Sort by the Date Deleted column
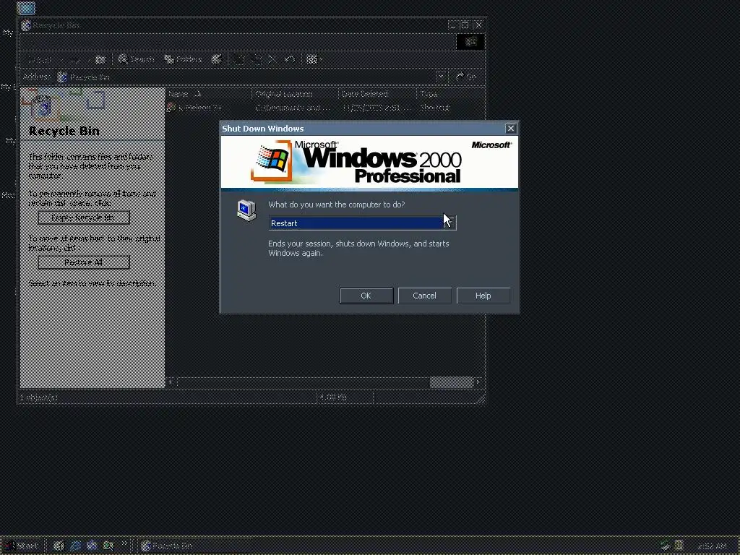This screenshot has height=555, width=740. point(377,94)
